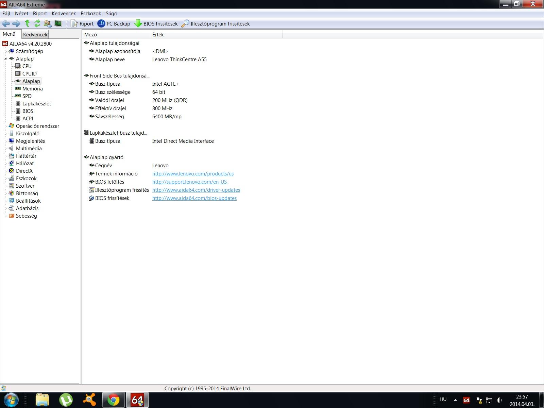Click the Szoftver tree icon
544x408 pixels.
(12, 186)
